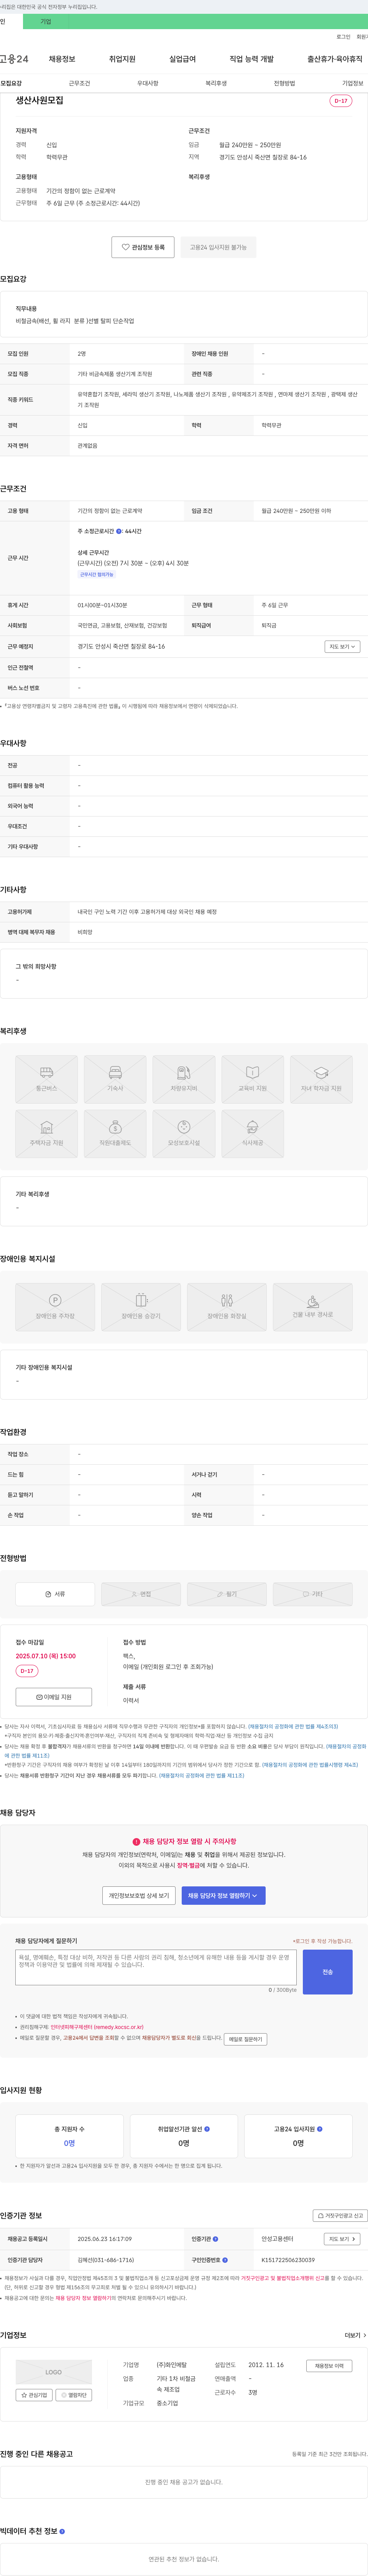
Task: Select the 서류 screening method option
Action: point(55,1594)
